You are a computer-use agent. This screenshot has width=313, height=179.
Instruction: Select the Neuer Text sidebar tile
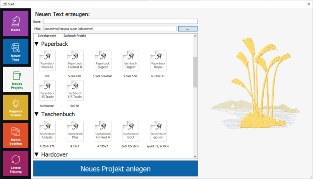(16, 52)
